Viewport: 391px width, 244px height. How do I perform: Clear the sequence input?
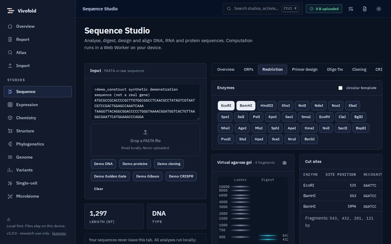pos(98,189)
